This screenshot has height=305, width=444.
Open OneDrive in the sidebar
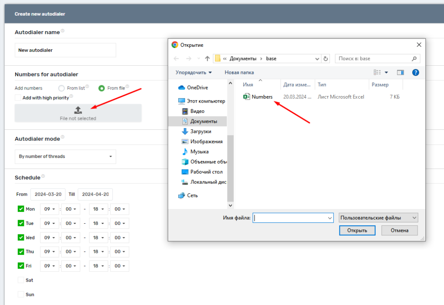(x=197, y=87)
